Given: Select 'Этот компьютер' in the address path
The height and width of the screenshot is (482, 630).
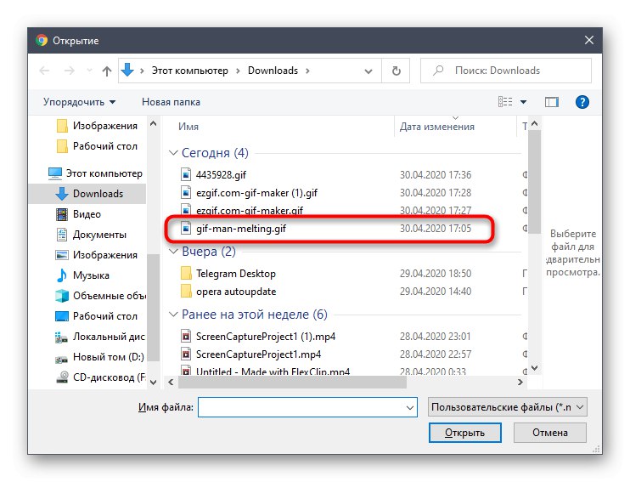Looking at the screenshot, I should point(189,71).
